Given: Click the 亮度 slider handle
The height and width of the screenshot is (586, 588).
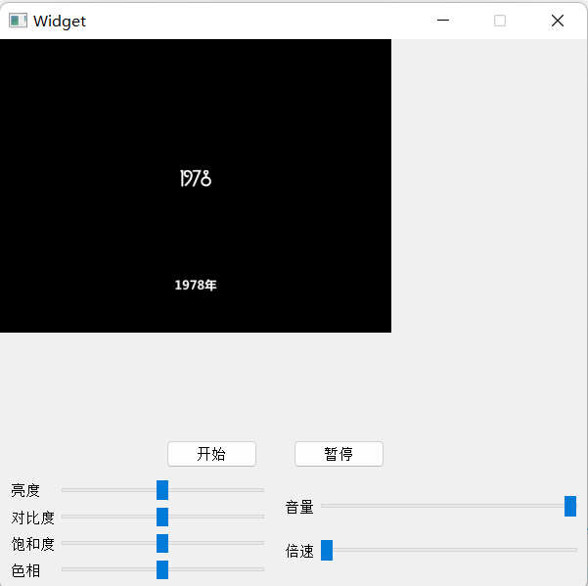Looking at the screenshot, I should [x=162, y=490].
